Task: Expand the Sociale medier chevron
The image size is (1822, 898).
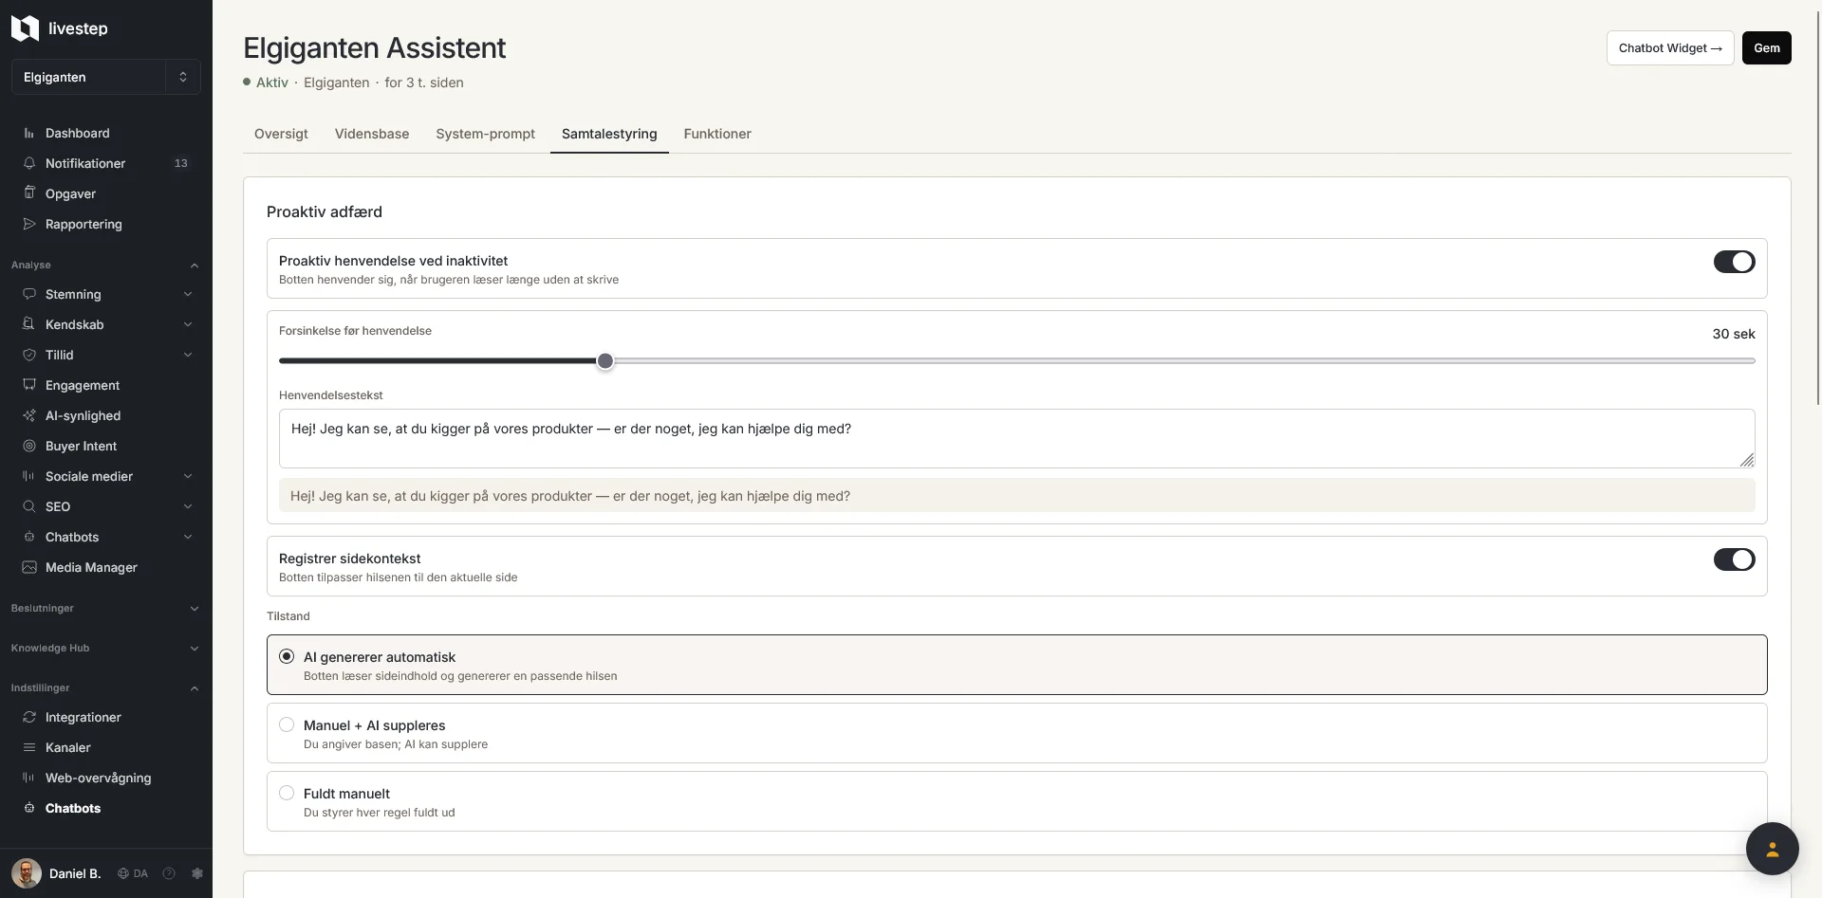Action: click(188, 476)
